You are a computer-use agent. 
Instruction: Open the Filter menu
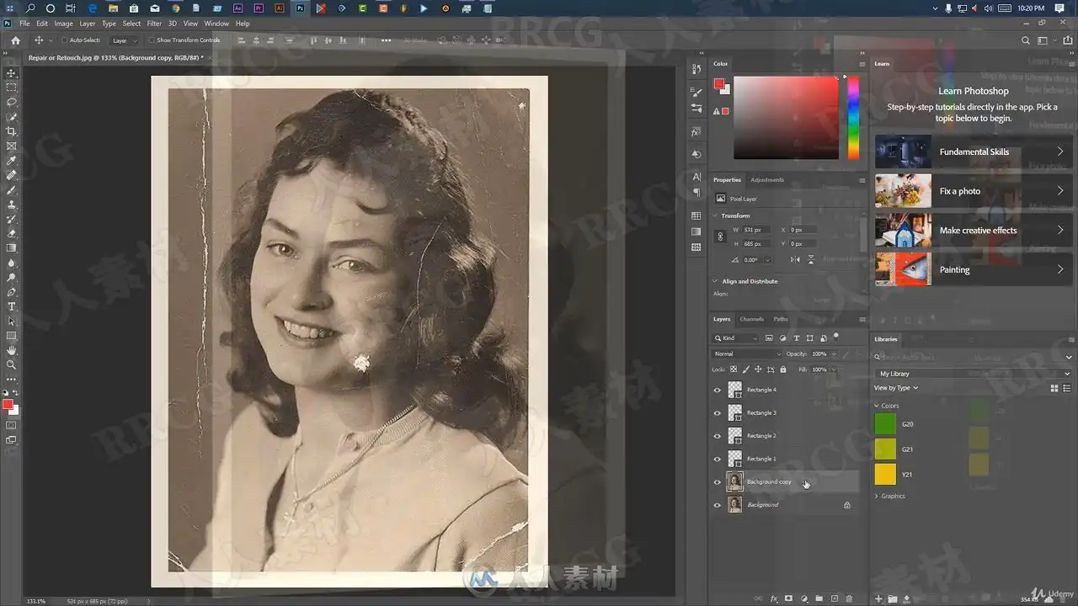coord(154,24)
